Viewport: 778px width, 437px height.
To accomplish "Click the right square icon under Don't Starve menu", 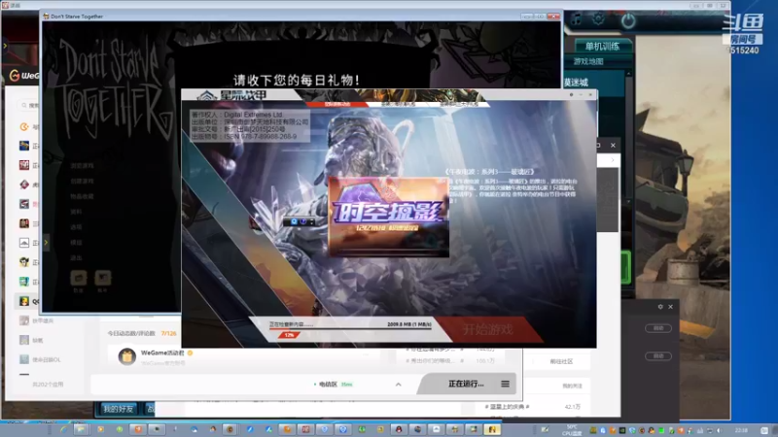I will pyautogui.click(x=103, y=278).
